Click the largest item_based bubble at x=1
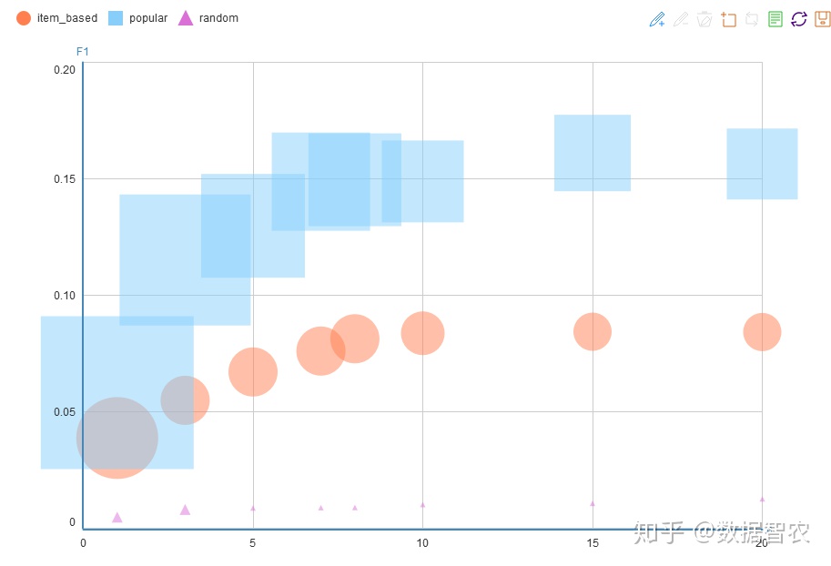831x566 pixels. point(117,438)
